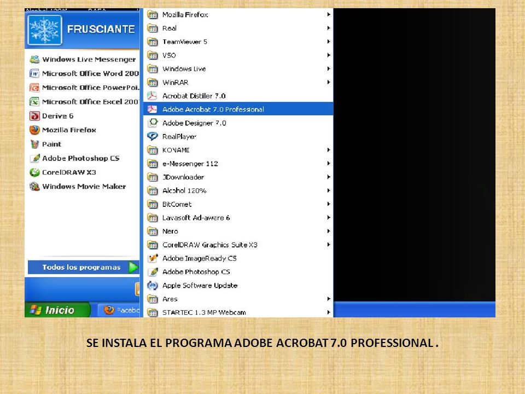The height and width of the screenshot is (394, 525).
Task: Click the Derive 6 icon
Action: 34,116
